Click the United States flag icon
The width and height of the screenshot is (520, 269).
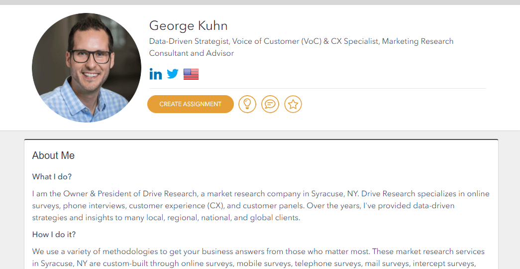point(191,75)
